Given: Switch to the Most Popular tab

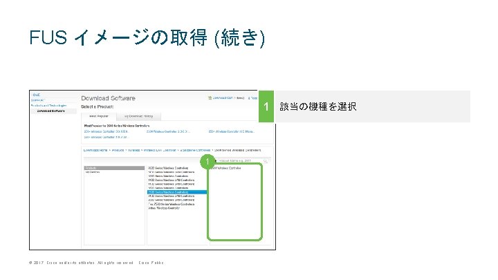Looking at the screenshot, I should coord(99,117).
